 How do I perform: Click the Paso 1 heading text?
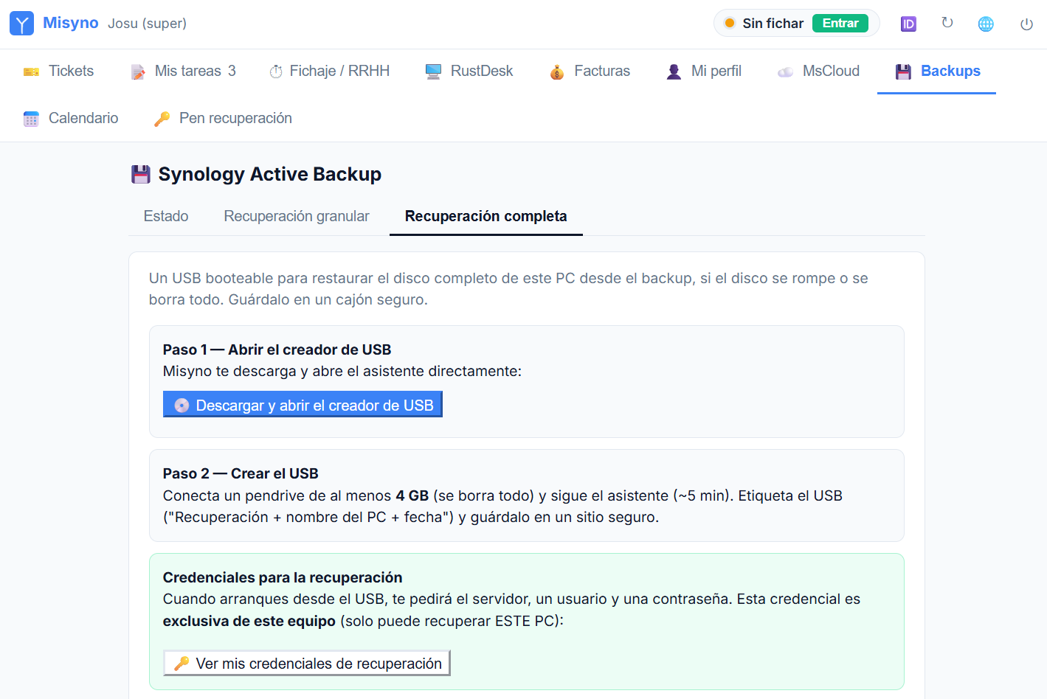tap(277, 349)
